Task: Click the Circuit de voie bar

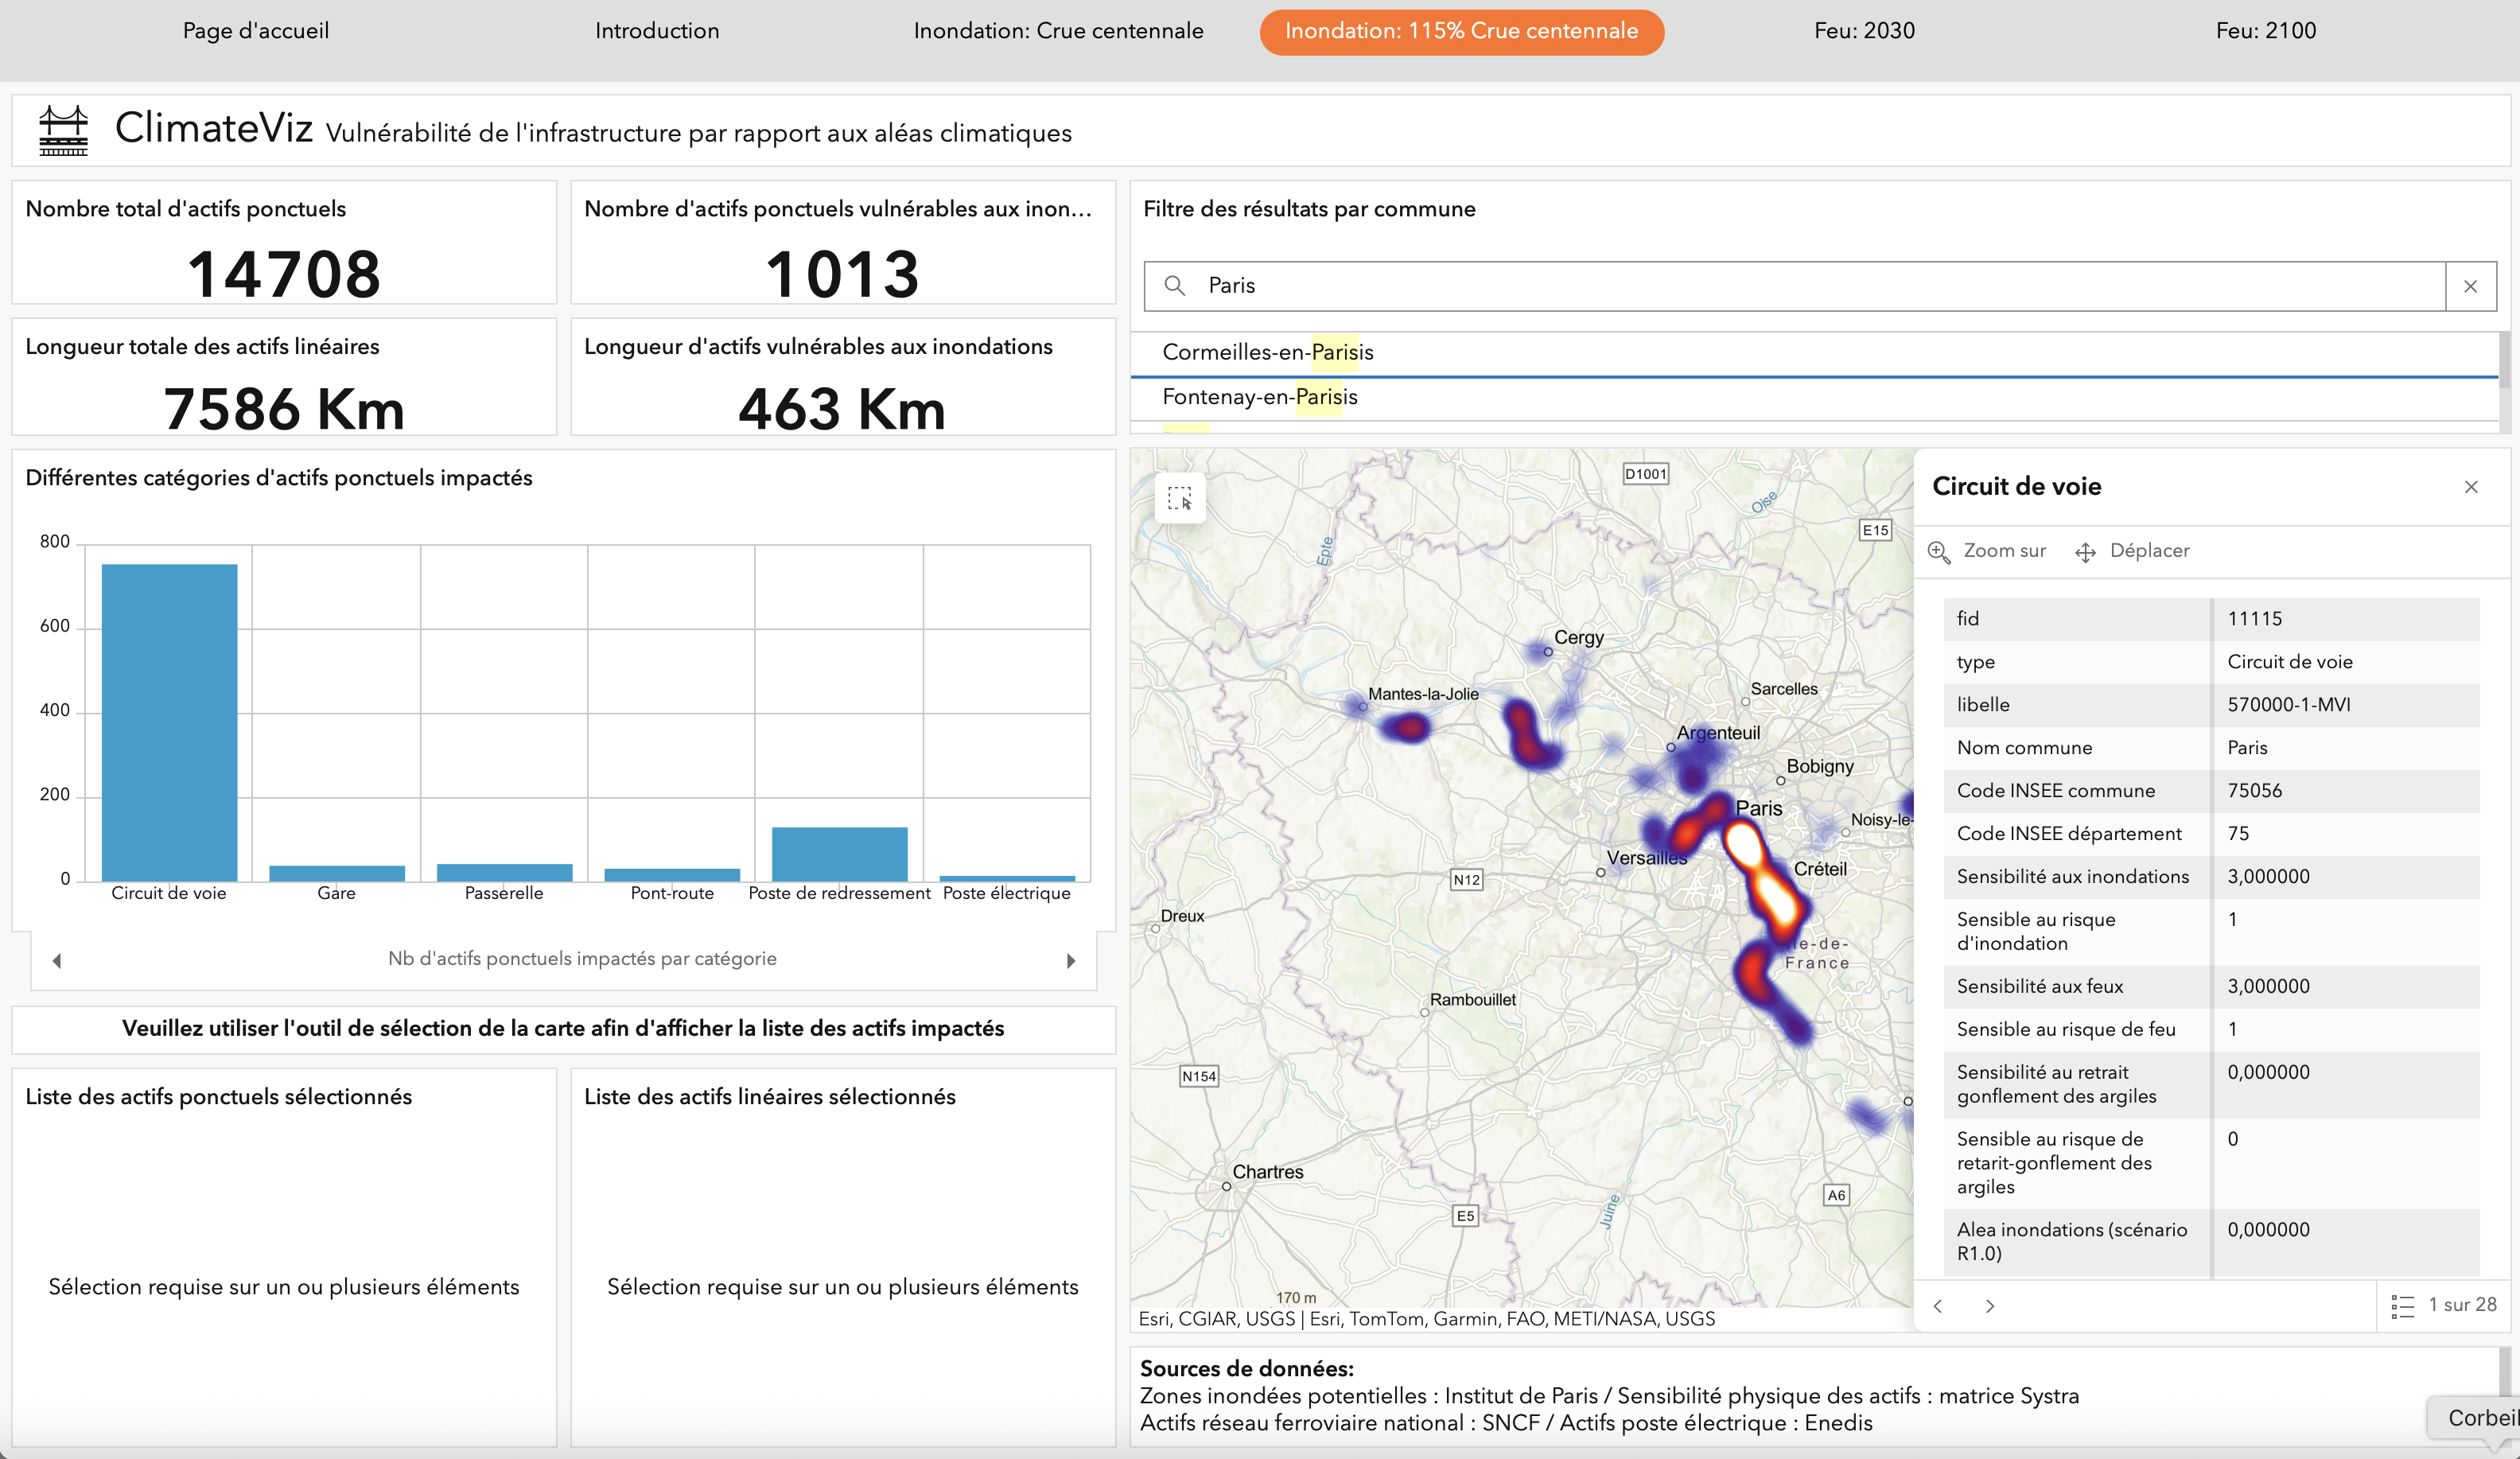Action: pos(169,722)
